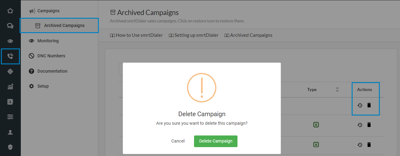Sort by the Type column arrows
This screenshot has width=400, height=156.
pyautogui.click(x=337, y=89)
